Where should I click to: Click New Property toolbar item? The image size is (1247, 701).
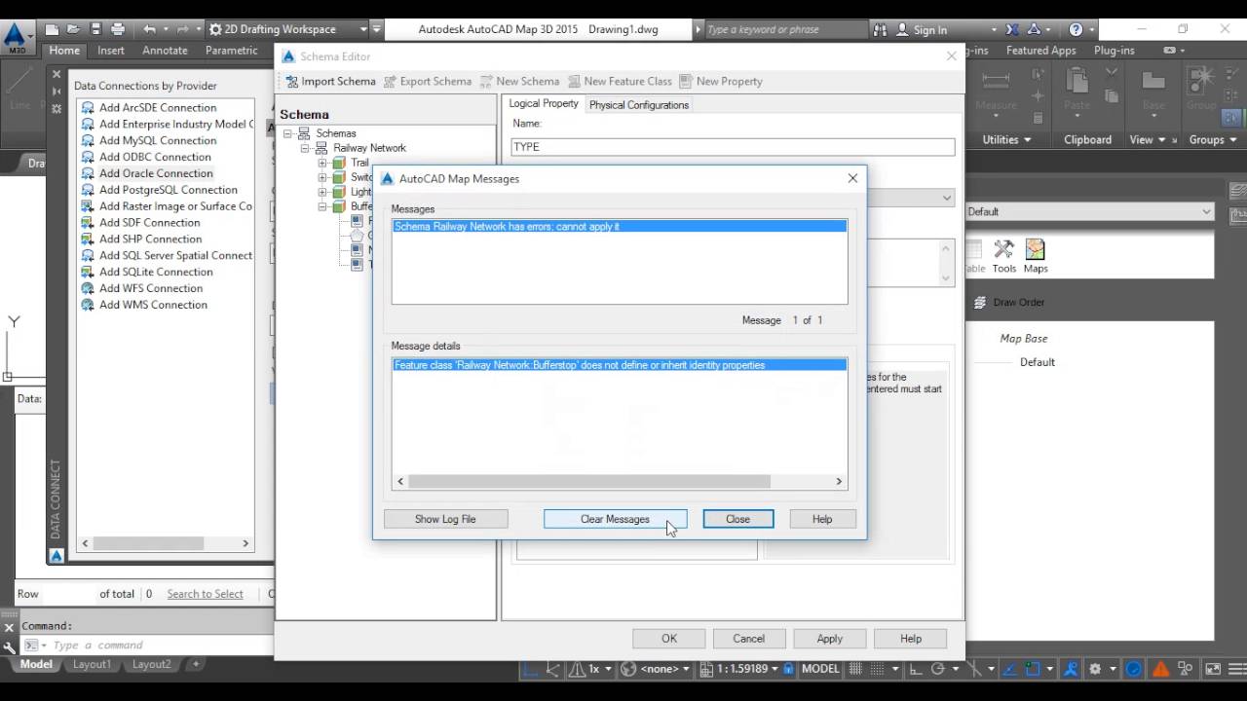(720, 81)
